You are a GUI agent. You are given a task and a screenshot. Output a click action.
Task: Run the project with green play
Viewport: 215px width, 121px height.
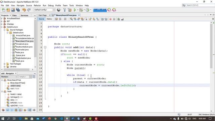tap(75, 10)
